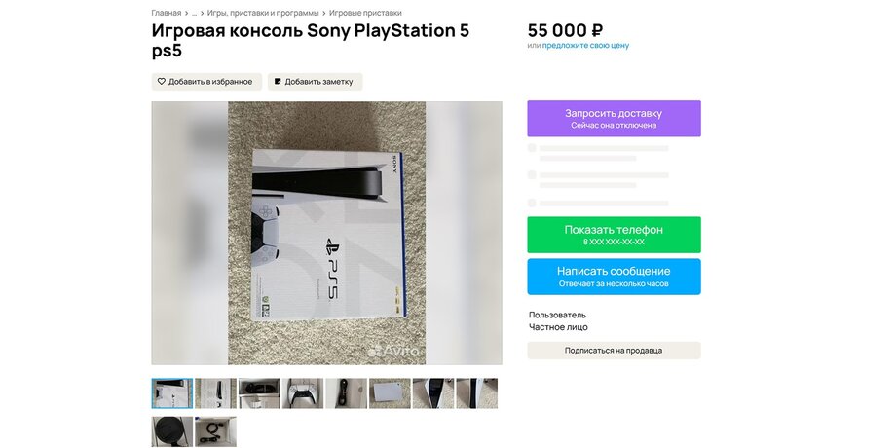Select the second thumbnail photo
The width and height of the screenshot is (896, 448).
215,393
